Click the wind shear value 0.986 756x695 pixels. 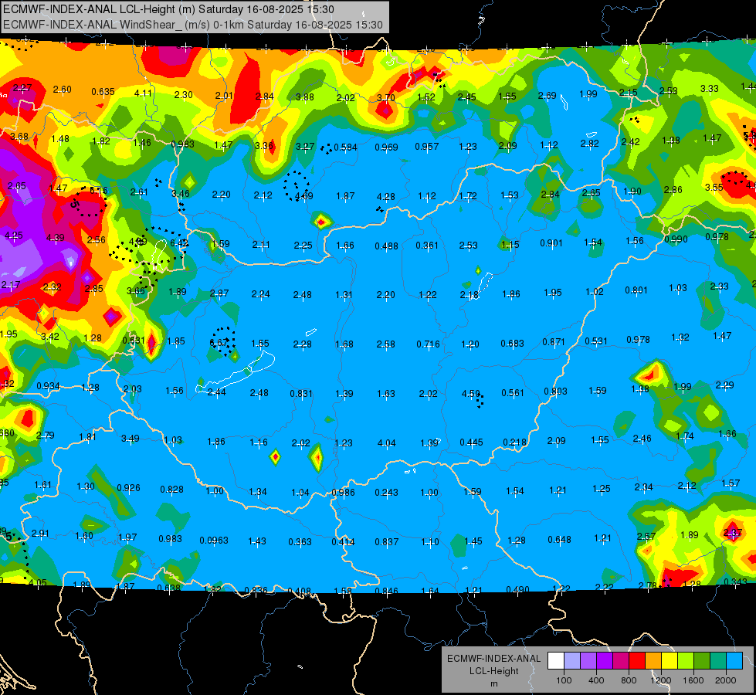point(344,493)
